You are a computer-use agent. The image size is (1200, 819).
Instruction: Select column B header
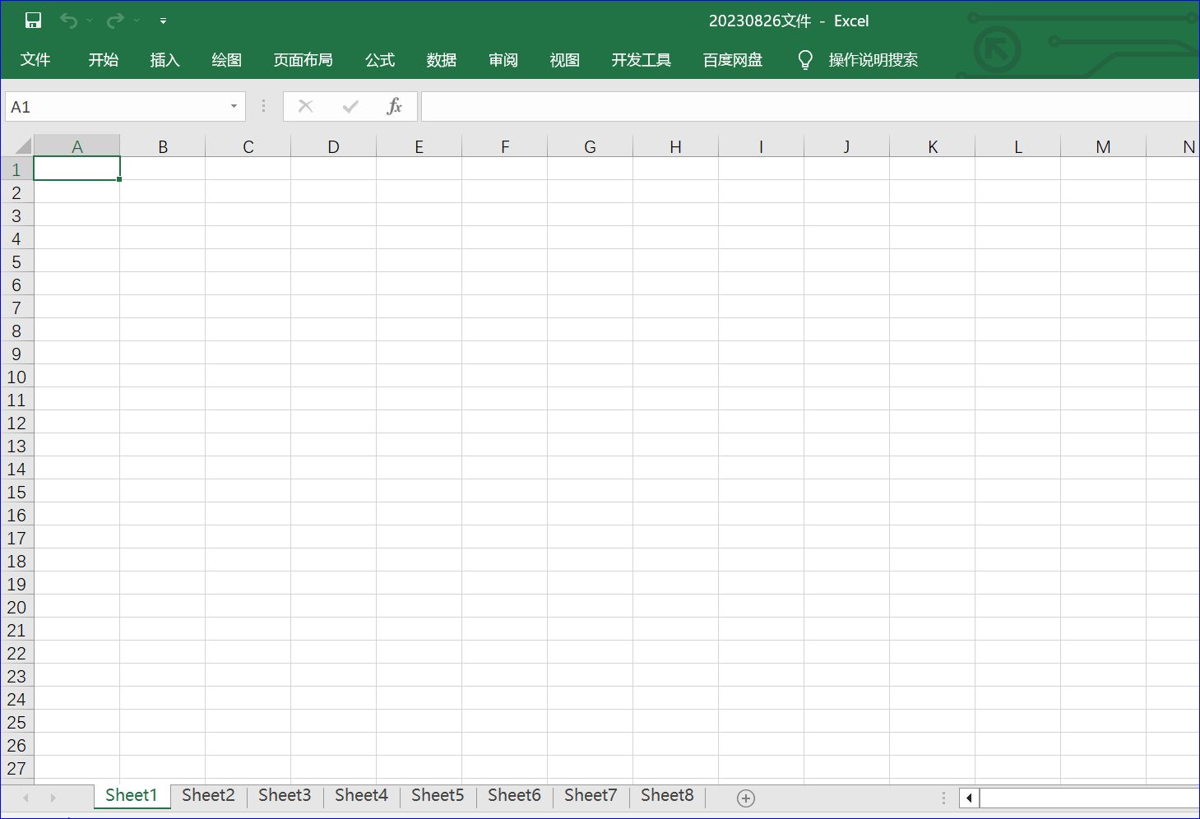point(163,146)
